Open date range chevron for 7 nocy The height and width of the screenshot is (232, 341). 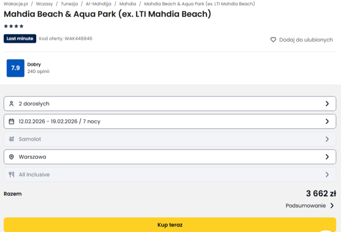(327, 121)
